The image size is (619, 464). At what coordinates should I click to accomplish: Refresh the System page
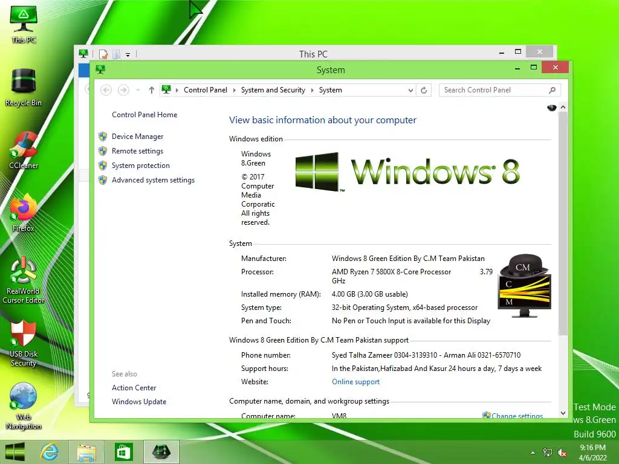pos(424,90)
